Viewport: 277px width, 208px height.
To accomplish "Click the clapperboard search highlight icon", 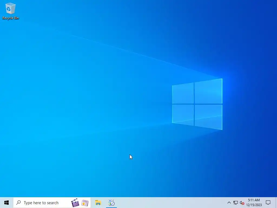I will [75, 203].
